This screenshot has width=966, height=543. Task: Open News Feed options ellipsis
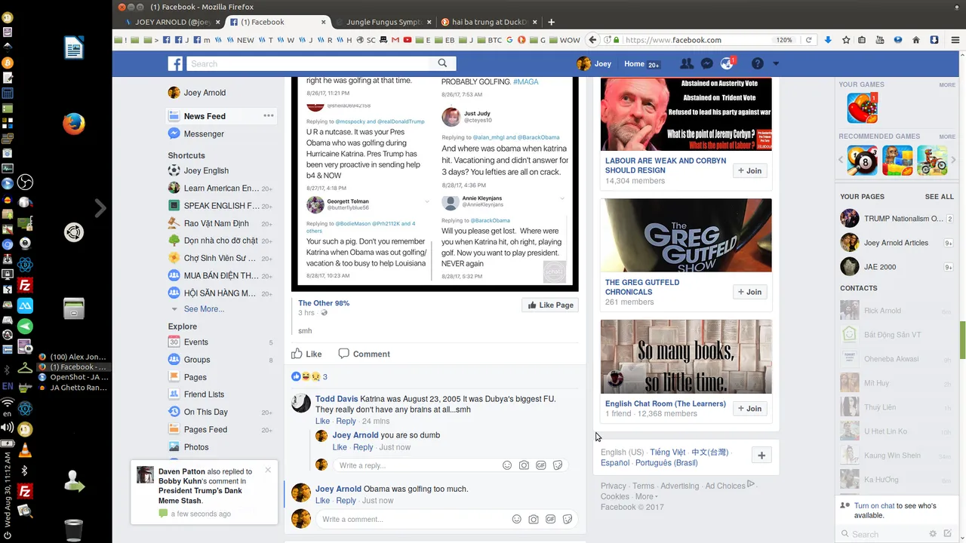(268, 115)
